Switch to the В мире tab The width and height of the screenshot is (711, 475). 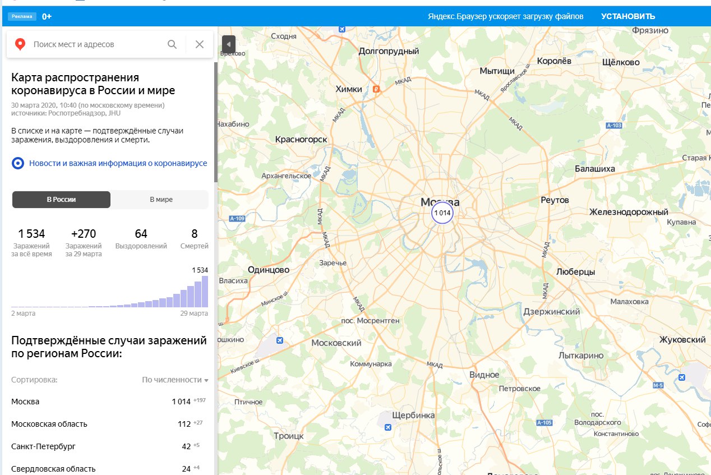point(161,200)
